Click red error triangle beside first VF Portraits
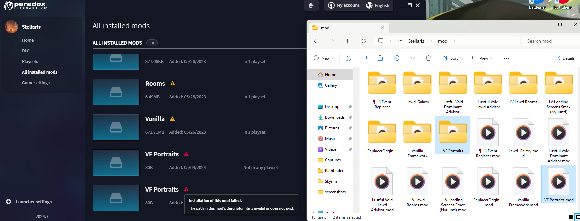 (186, 154)
